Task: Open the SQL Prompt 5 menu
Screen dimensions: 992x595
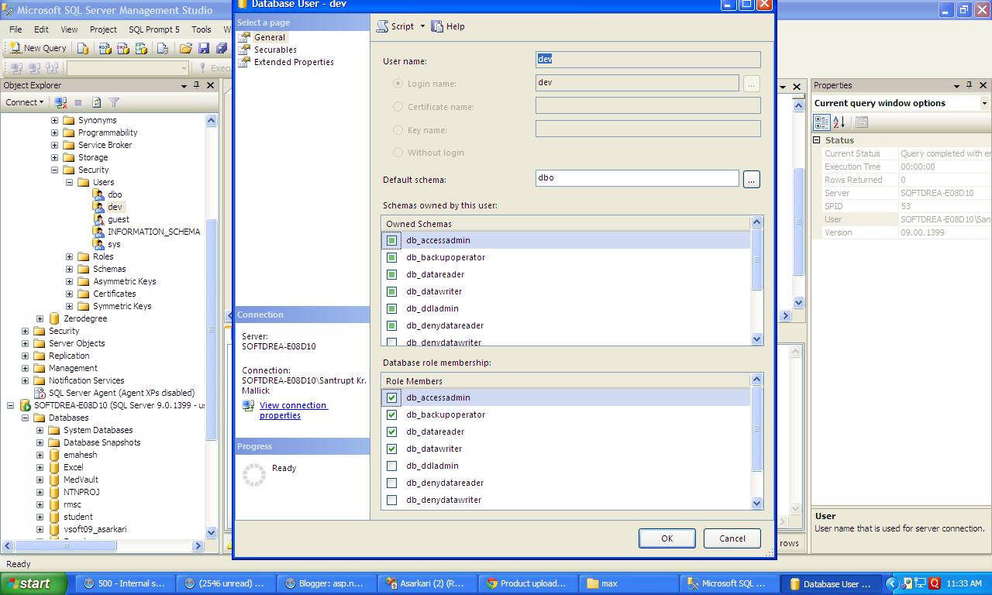Action: point(153,29)
